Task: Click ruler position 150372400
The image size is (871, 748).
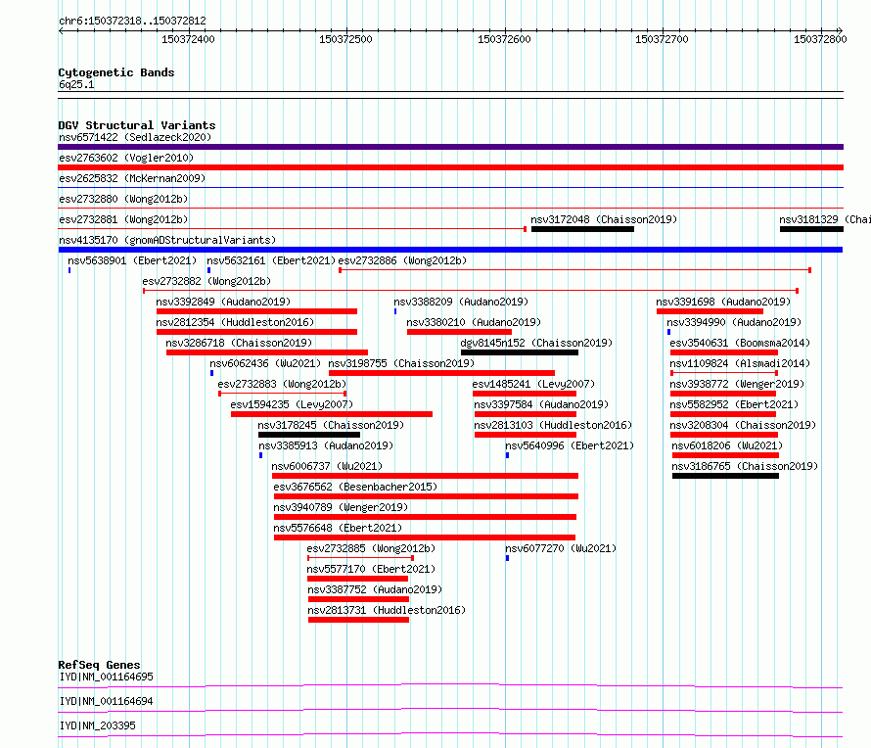Action: pos(188,39)
